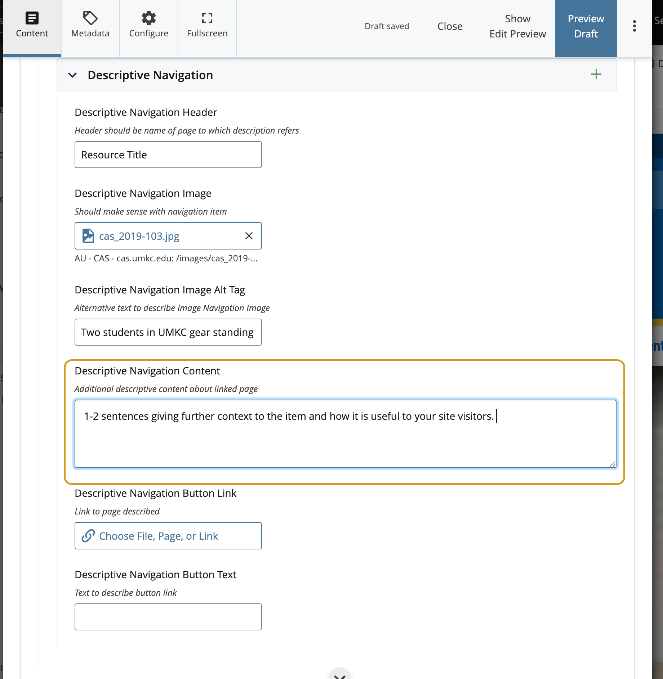
Task: Click the image path text AU - CAS
Action: pyautogui.click(x=166, y=258)
